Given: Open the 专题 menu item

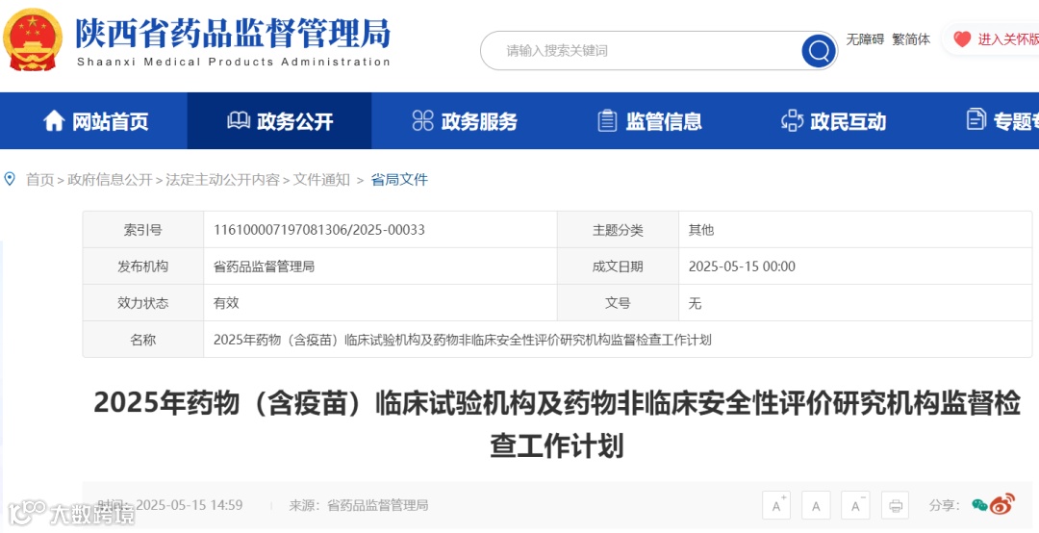Looking at the screenshot, I should click(x=1001, y=120).
